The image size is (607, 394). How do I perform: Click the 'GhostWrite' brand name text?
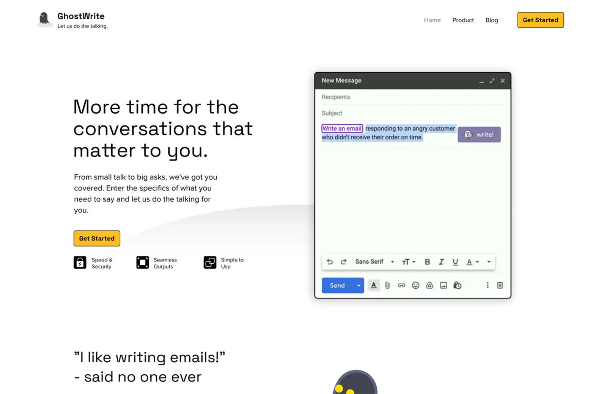click(x=81, y=16)
